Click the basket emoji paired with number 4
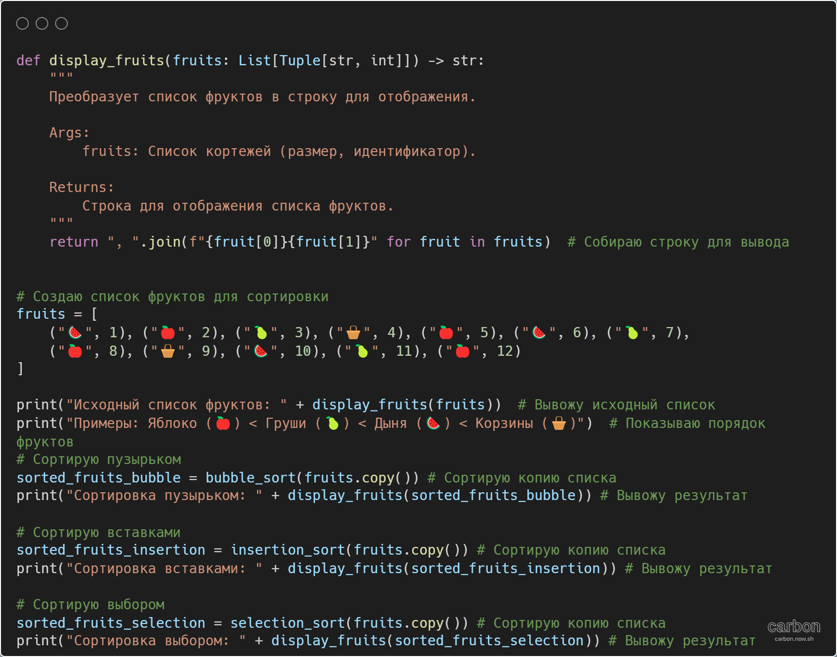The image size is (837, 657). click(353, 333)
